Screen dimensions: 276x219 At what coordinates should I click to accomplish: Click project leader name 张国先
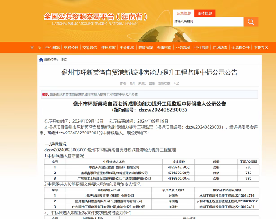[x=173, y=196]
